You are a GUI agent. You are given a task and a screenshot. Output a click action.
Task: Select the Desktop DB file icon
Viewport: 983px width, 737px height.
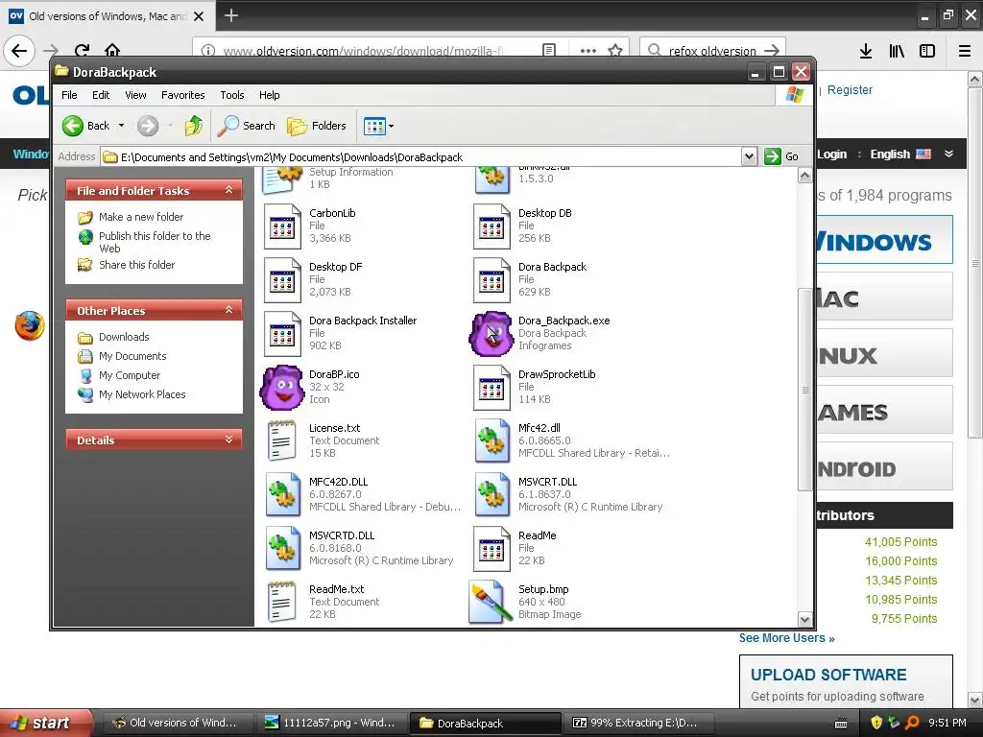pyautogui.click(x=491, y=226)
